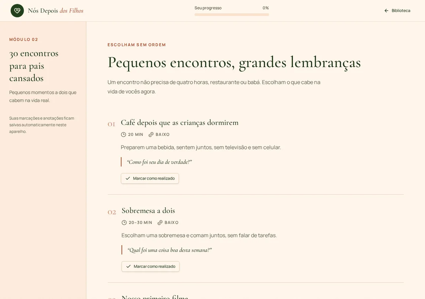
Task: Click the heading Pequenos encontros, grandes lembranças
Action: 234,63
